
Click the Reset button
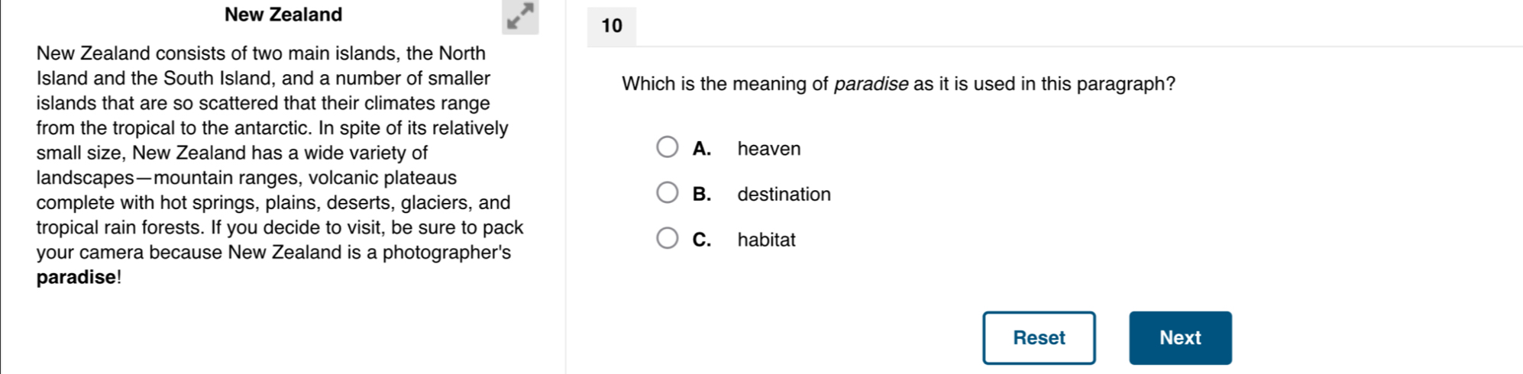1039,337
